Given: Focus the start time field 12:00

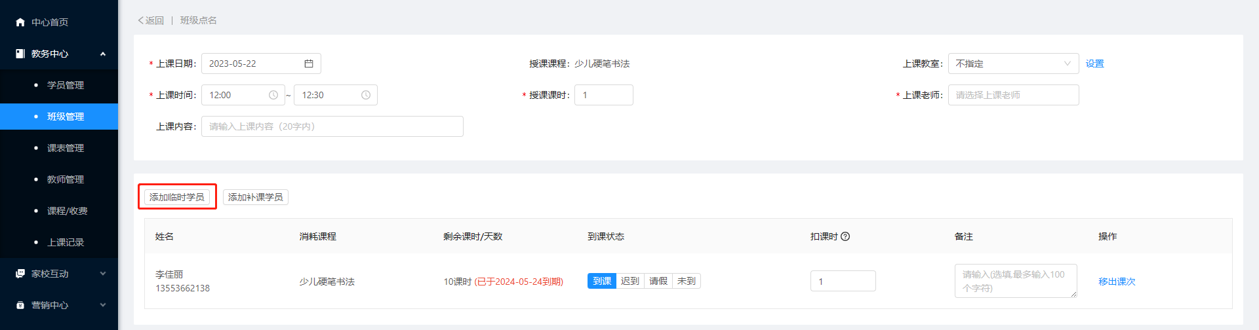Looking at the screenshot, I should tap(243, 95).
